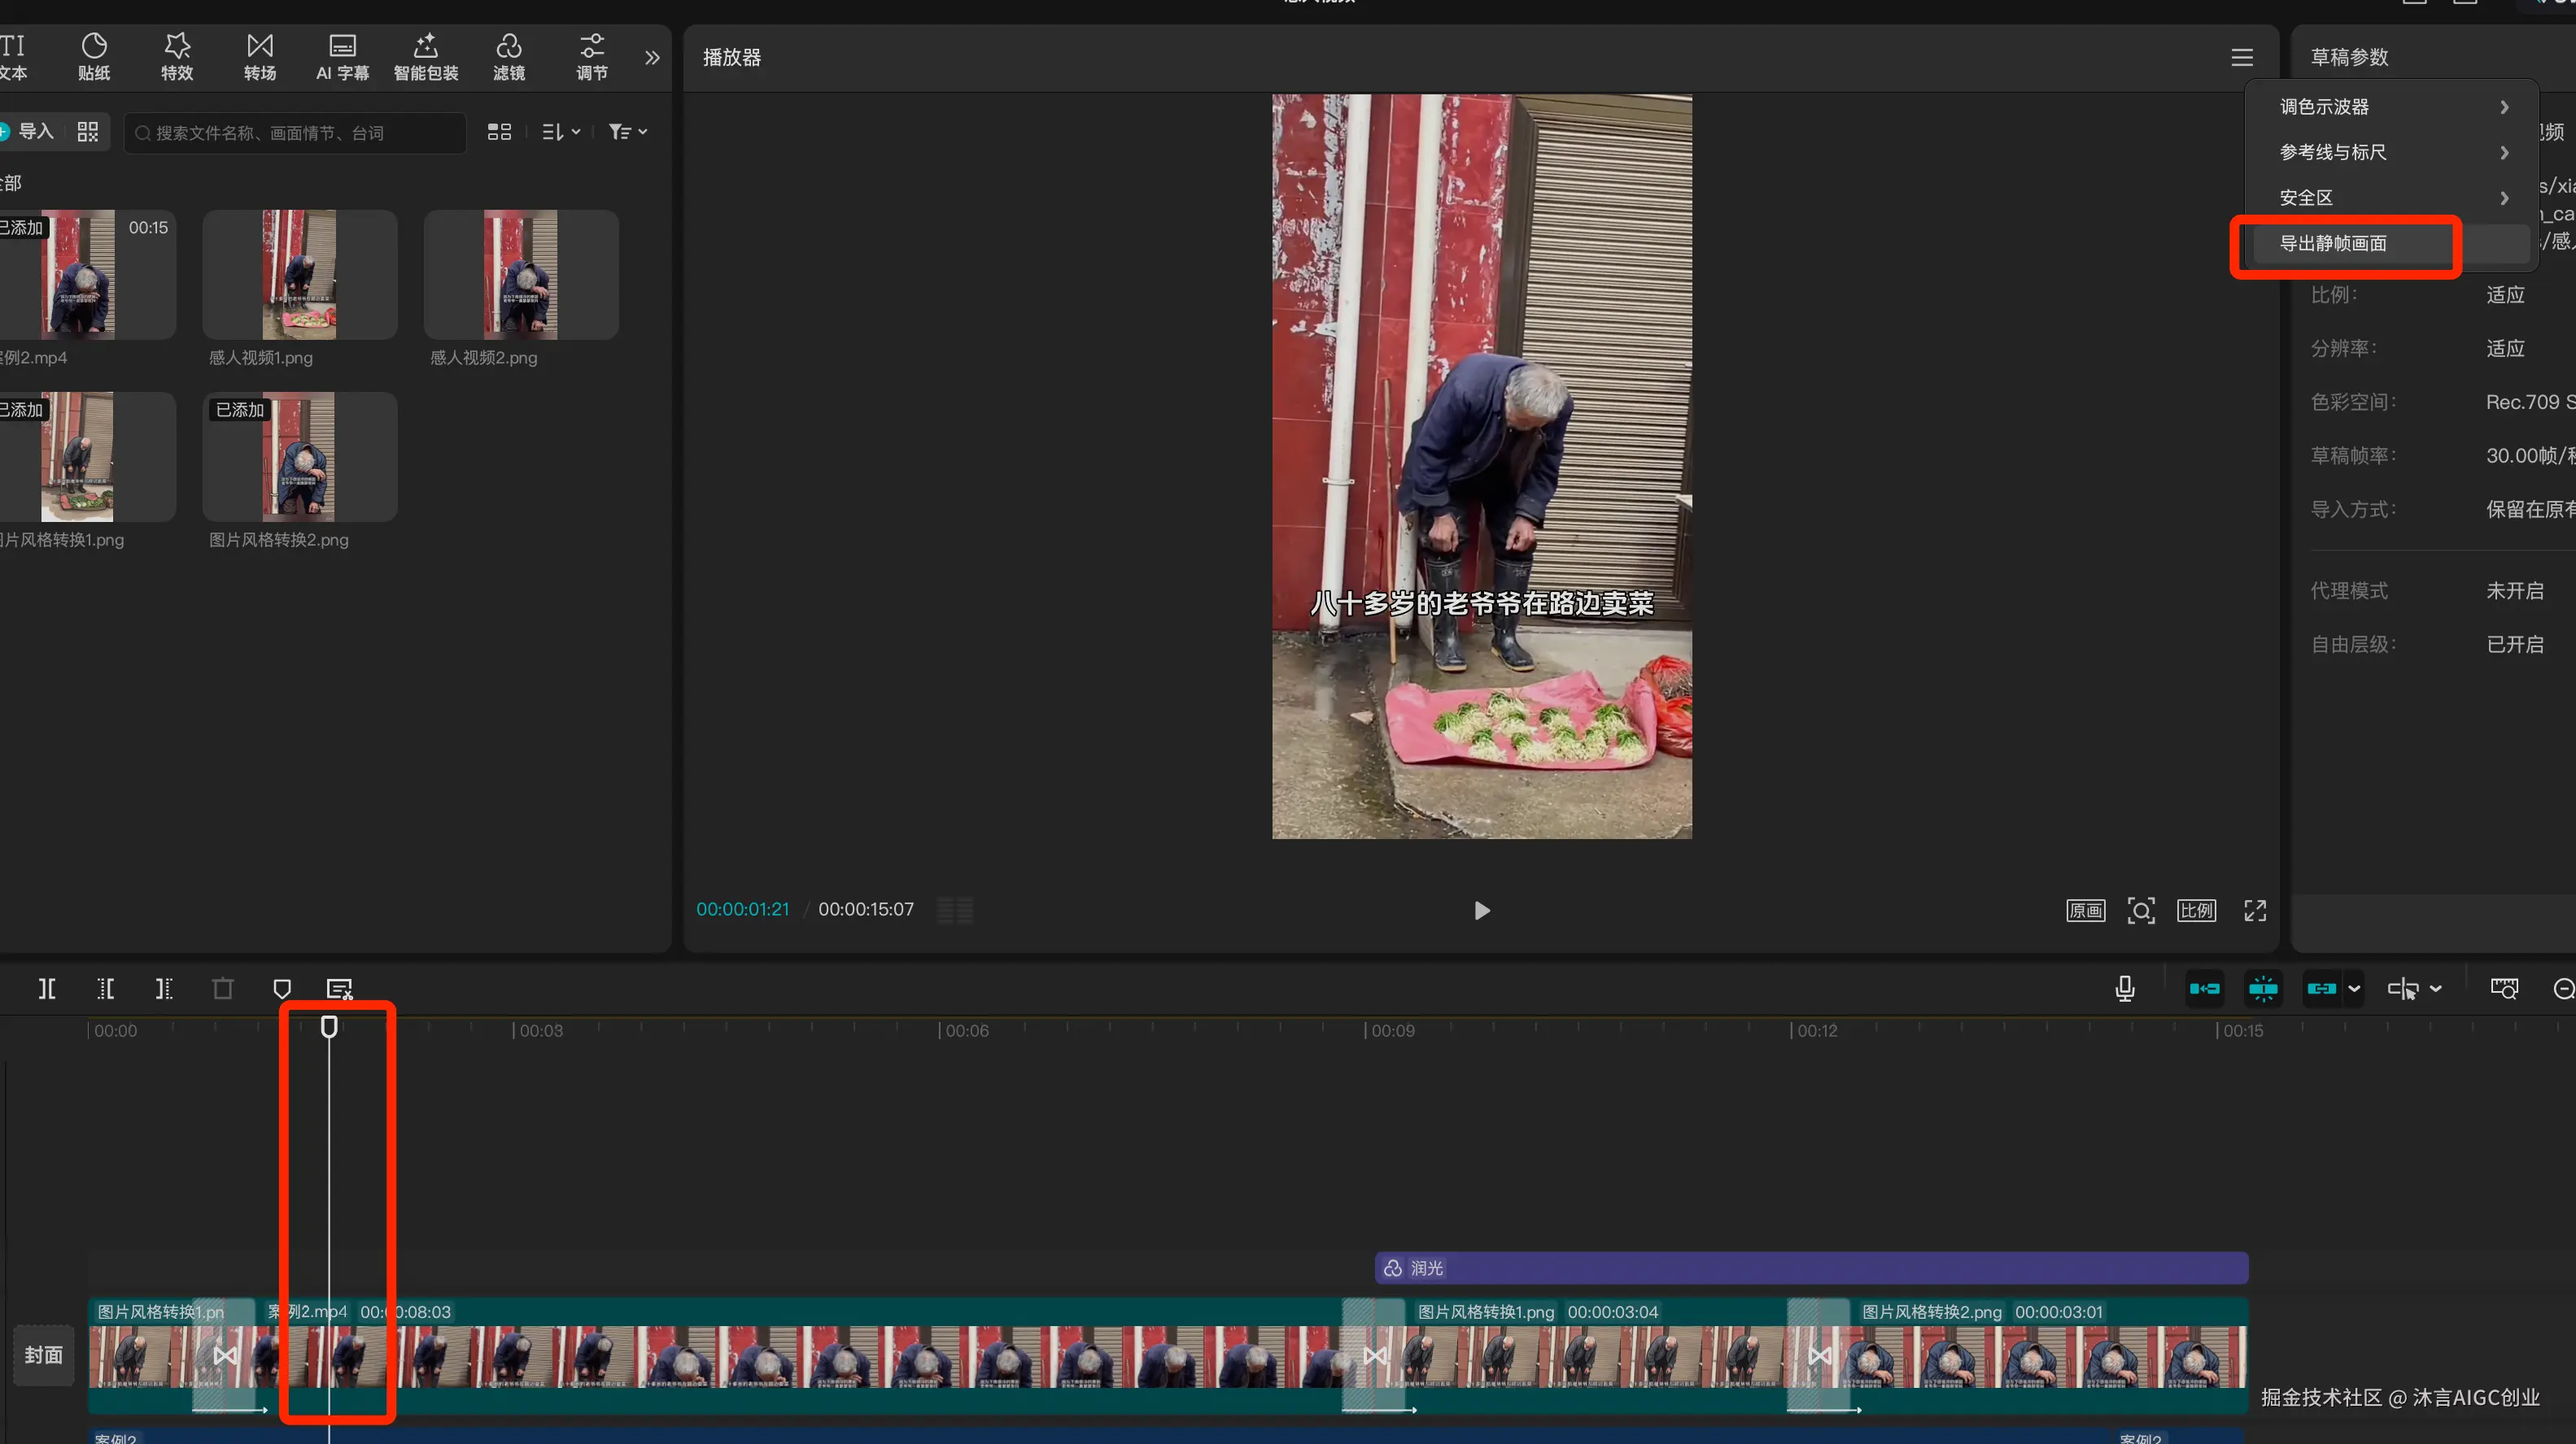This screenshot has height=1444, width=2576.
Task: Click the 比例 aspect ratio button in the player
Action: click(x=2196, y=911)
